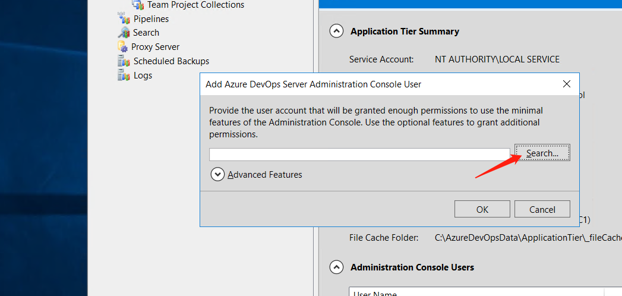Confirm dialog with OK button
Image resolution: width=622 pixels, height=296 pixels.
482,209
